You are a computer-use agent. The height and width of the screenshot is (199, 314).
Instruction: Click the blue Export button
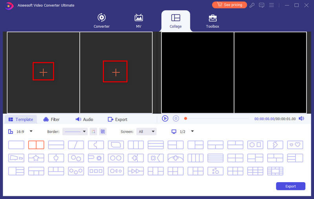(290, 186)
